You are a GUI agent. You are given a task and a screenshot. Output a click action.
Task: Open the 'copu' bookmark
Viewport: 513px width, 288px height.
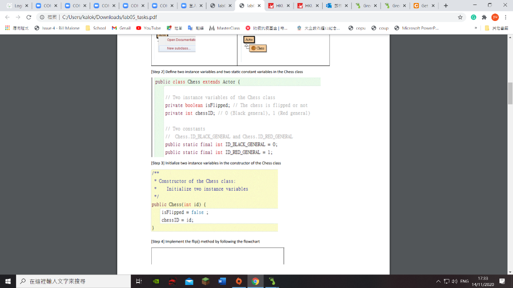tap(357, 28)
